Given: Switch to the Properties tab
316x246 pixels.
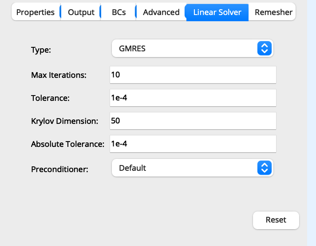Looking at the screenshot, I should 36,12.
